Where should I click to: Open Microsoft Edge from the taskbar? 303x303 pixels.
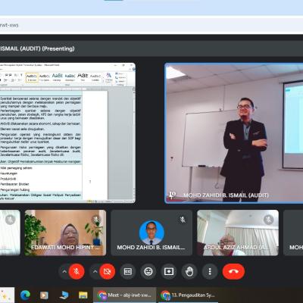tap(25, 295)
